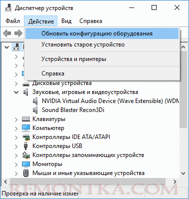Collapse the root computer tree node

(x=7, y=47)
